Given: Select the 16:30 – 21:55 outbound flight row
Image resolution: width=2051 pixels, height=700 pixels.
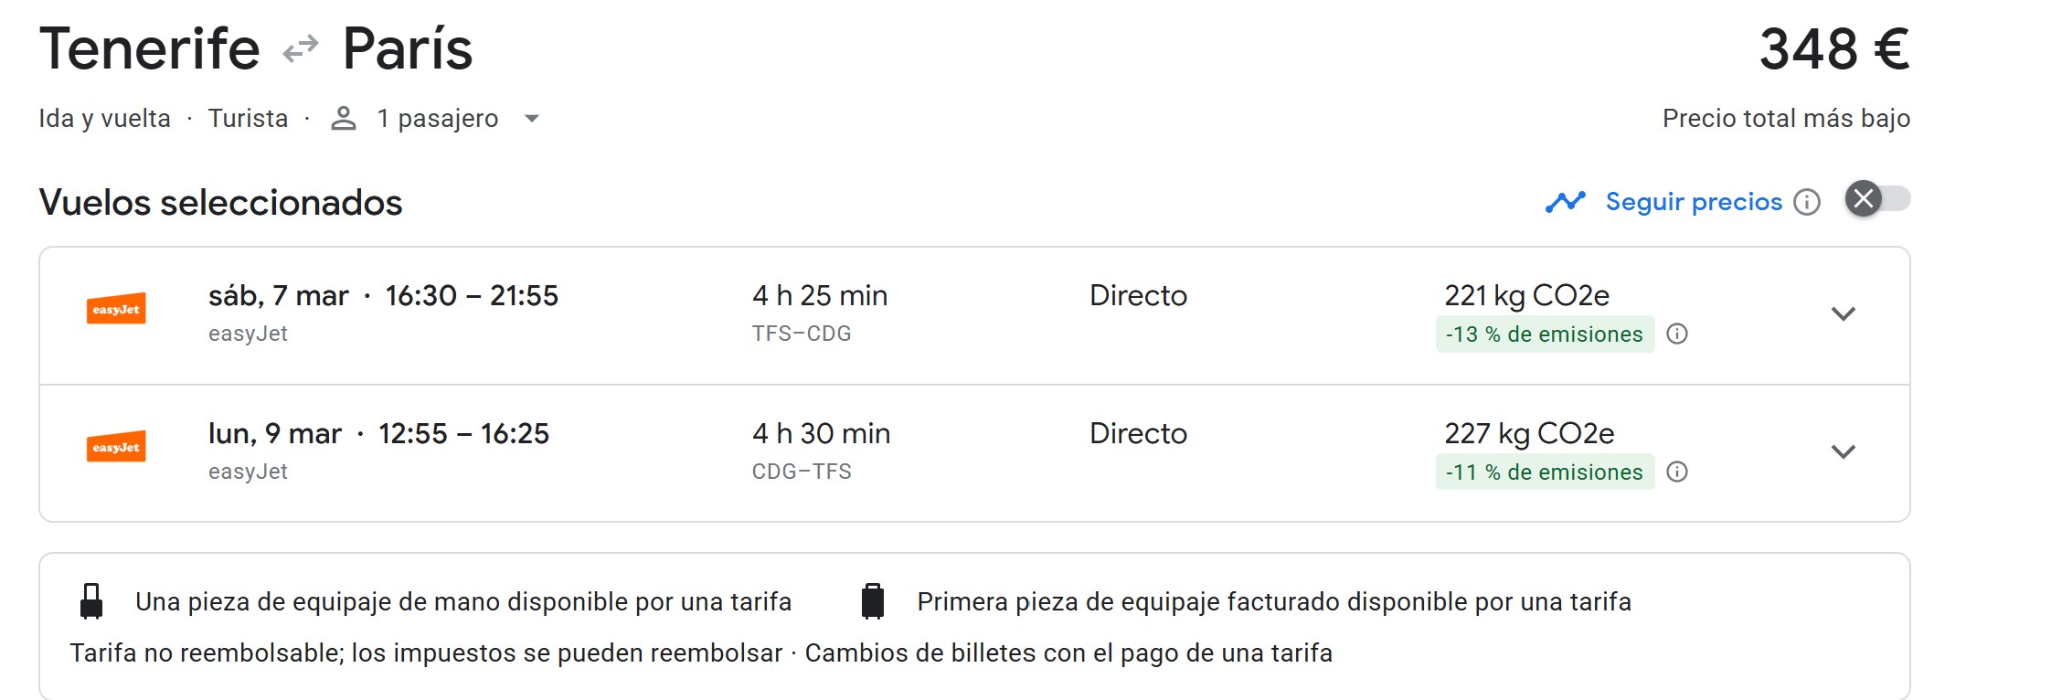Looking at the screenshot, I should point(472,296).
